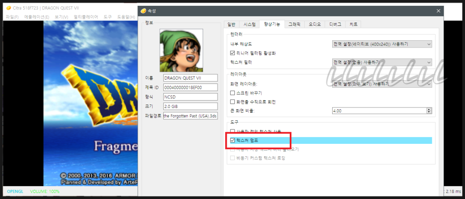Click the Citra logo in the main title bar

click(x=9, y=8)
